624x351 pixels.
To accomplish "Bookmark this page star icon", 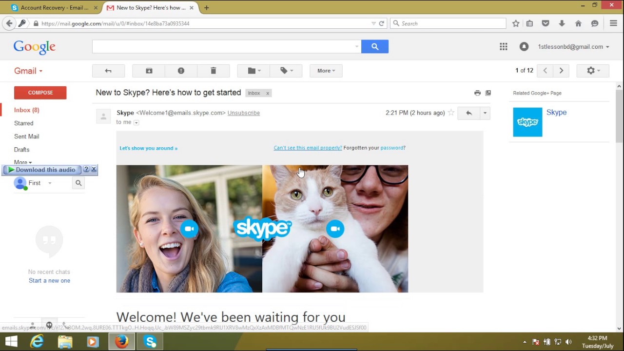I will click(516, 23).
